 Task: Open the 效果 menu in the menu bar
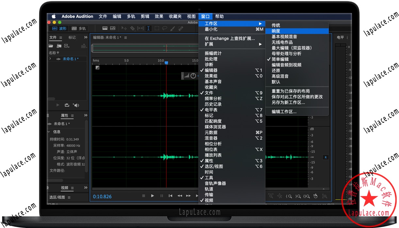(x=159, y=16)
